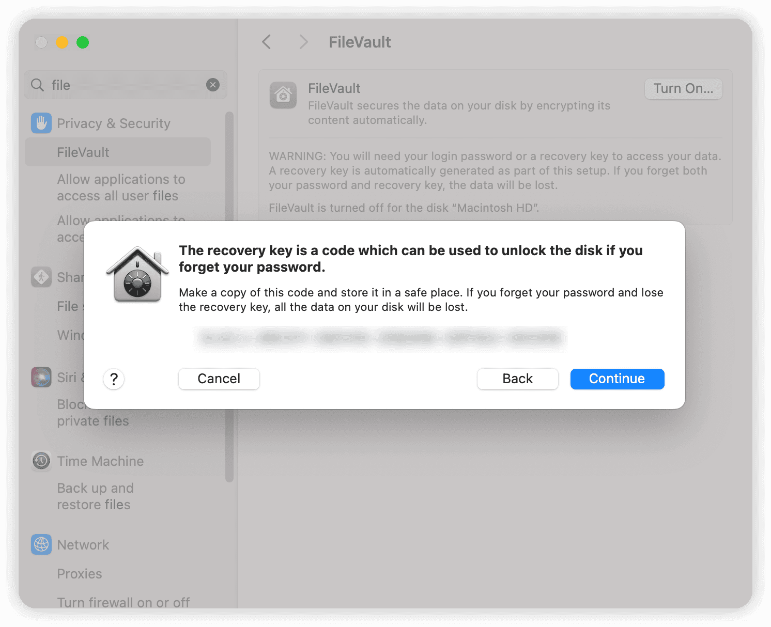771x627 pixels.
Task: Click the WARNING paragraph text
Action: [x=495, y=170]
